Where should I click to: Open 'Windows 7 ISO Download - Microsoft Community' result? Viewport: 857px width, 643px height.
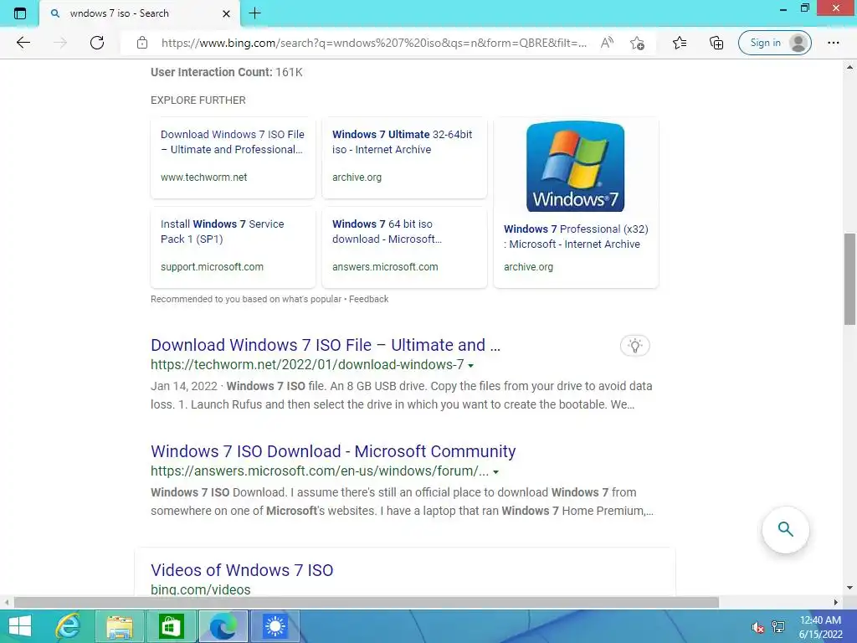click(333, 451)
